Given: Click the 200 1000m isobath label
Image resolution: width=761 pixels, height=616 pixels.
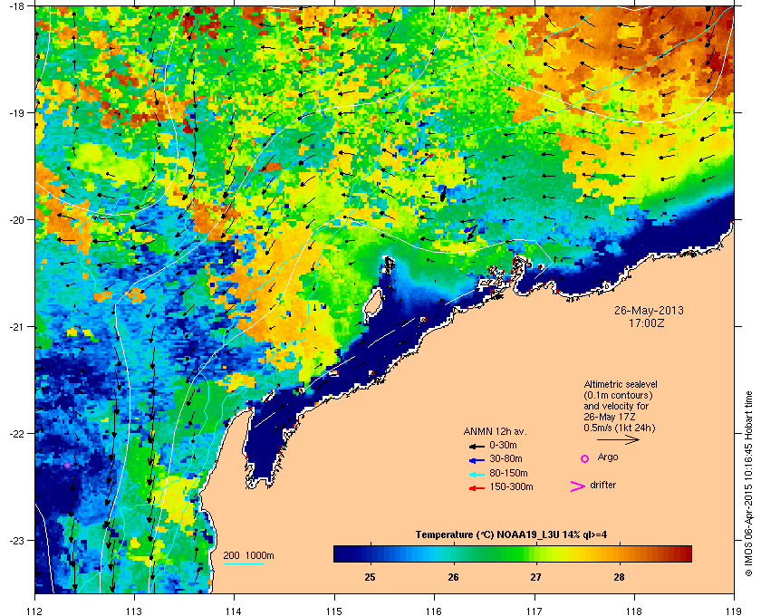Looking at the screenshot, I should pos(248,556).
